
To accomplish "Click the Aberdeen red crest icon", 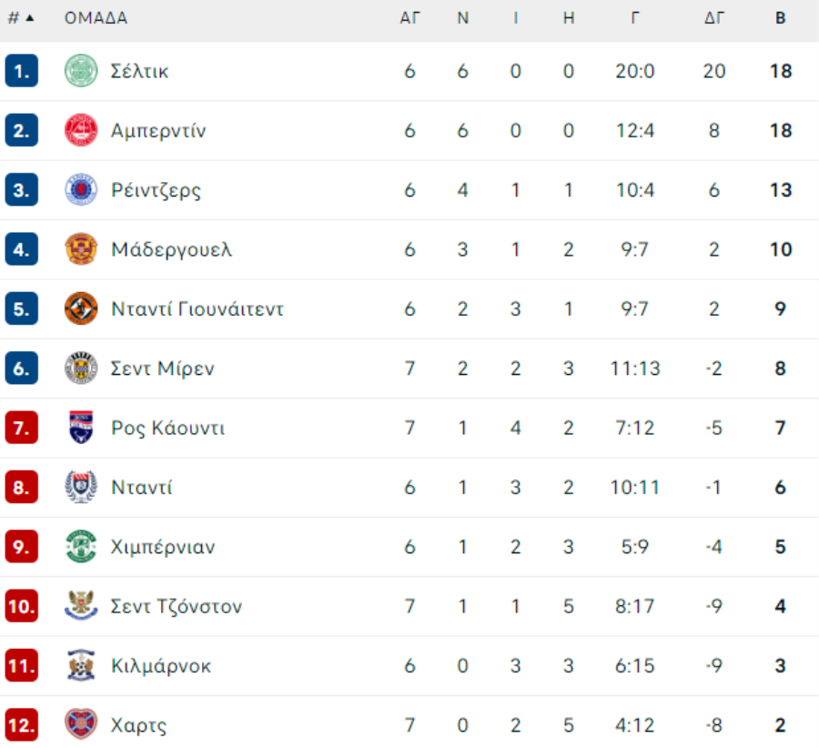I will tap(81, 130).
